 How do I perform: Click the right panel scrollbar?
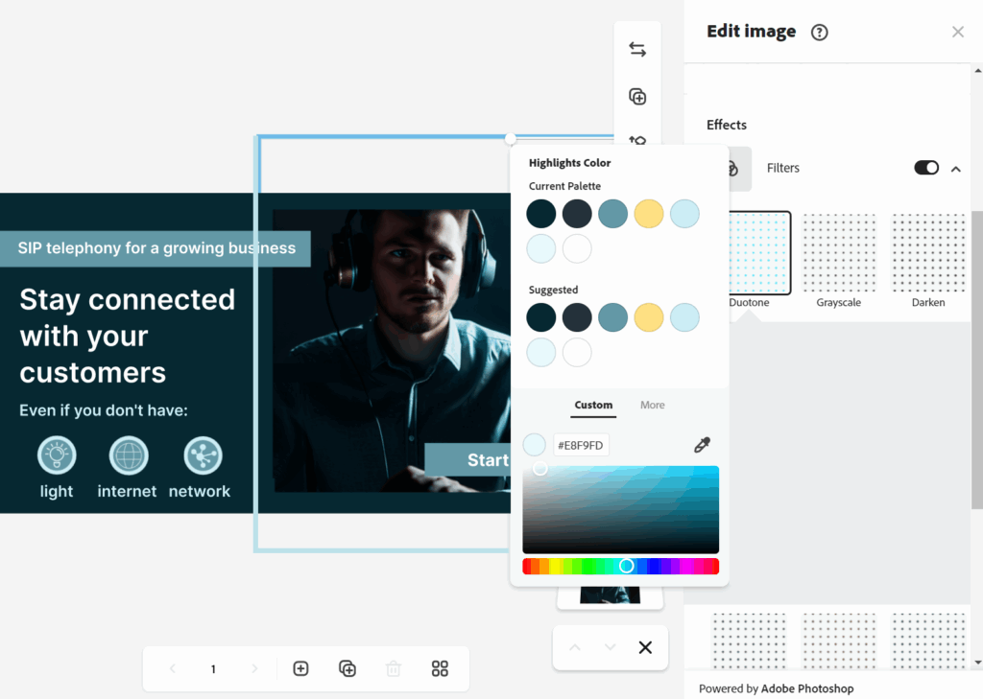pos(976,361)
